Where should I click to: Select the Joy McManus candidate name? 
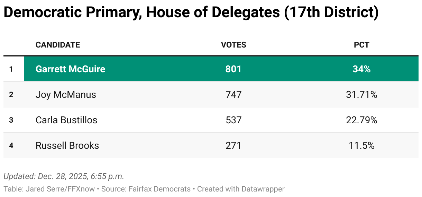point(66,94)
